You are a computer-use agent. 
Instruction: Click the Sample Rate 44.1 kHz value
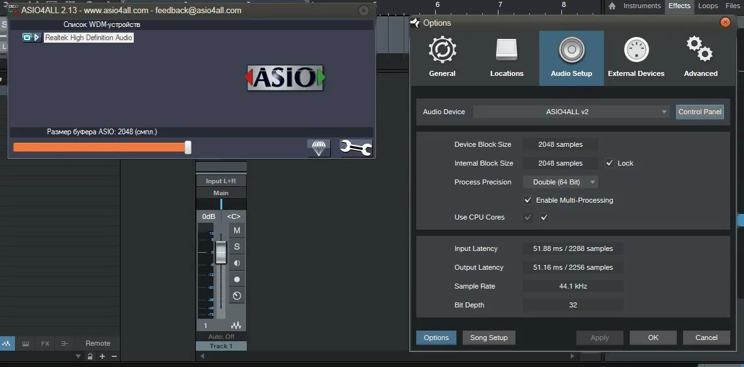tap(573, 287)
